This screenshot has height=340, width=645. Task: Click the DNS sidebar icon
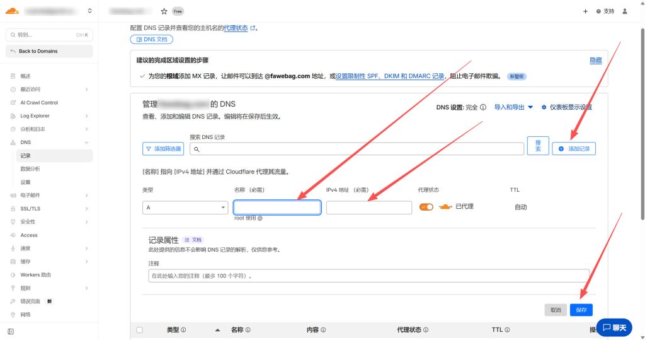click(x=13, y=142)
